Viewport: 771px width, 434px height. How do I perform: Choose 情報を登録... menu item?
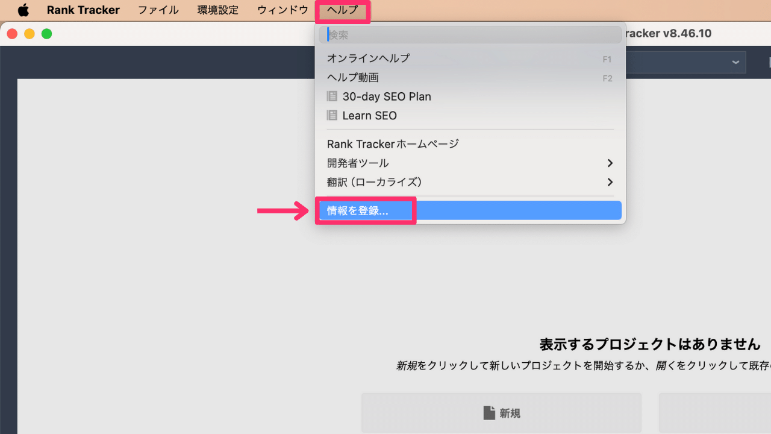coord(470,210)
